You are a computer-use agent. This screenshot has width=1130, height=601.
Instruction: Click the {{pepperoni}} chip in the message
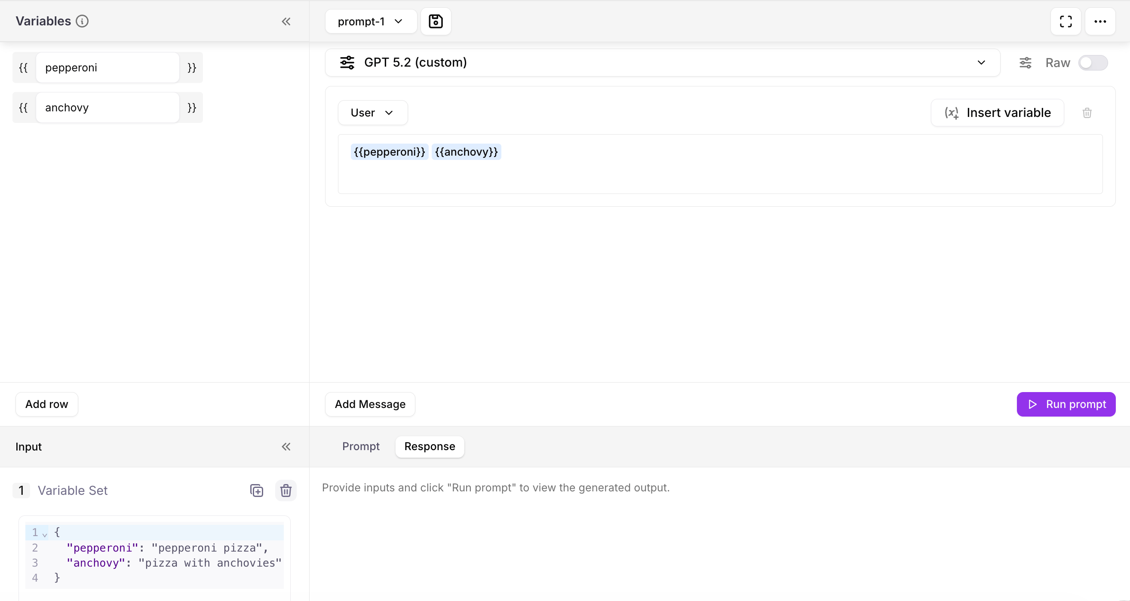coord(389,152)
